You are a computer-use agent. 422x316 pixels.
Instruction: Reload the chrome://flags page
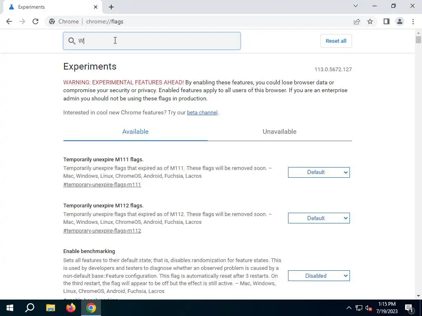[x=35, y=21]
